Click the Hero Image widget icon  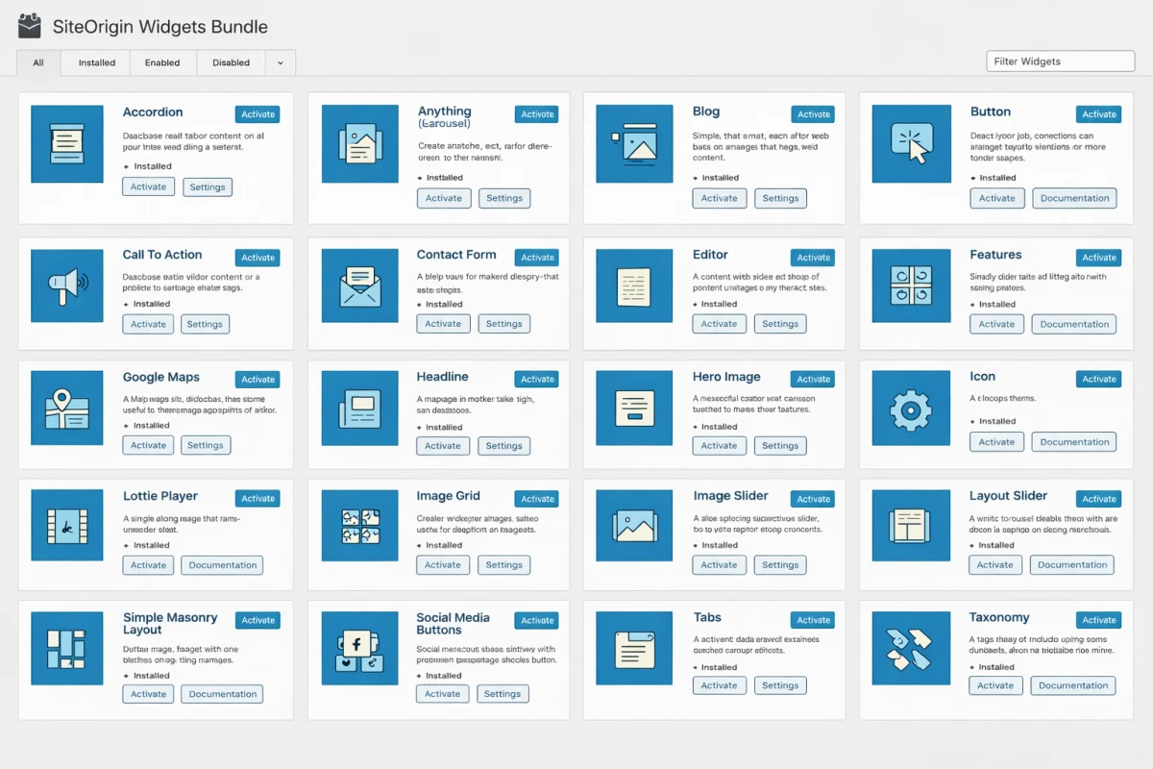tap(634, 408)
